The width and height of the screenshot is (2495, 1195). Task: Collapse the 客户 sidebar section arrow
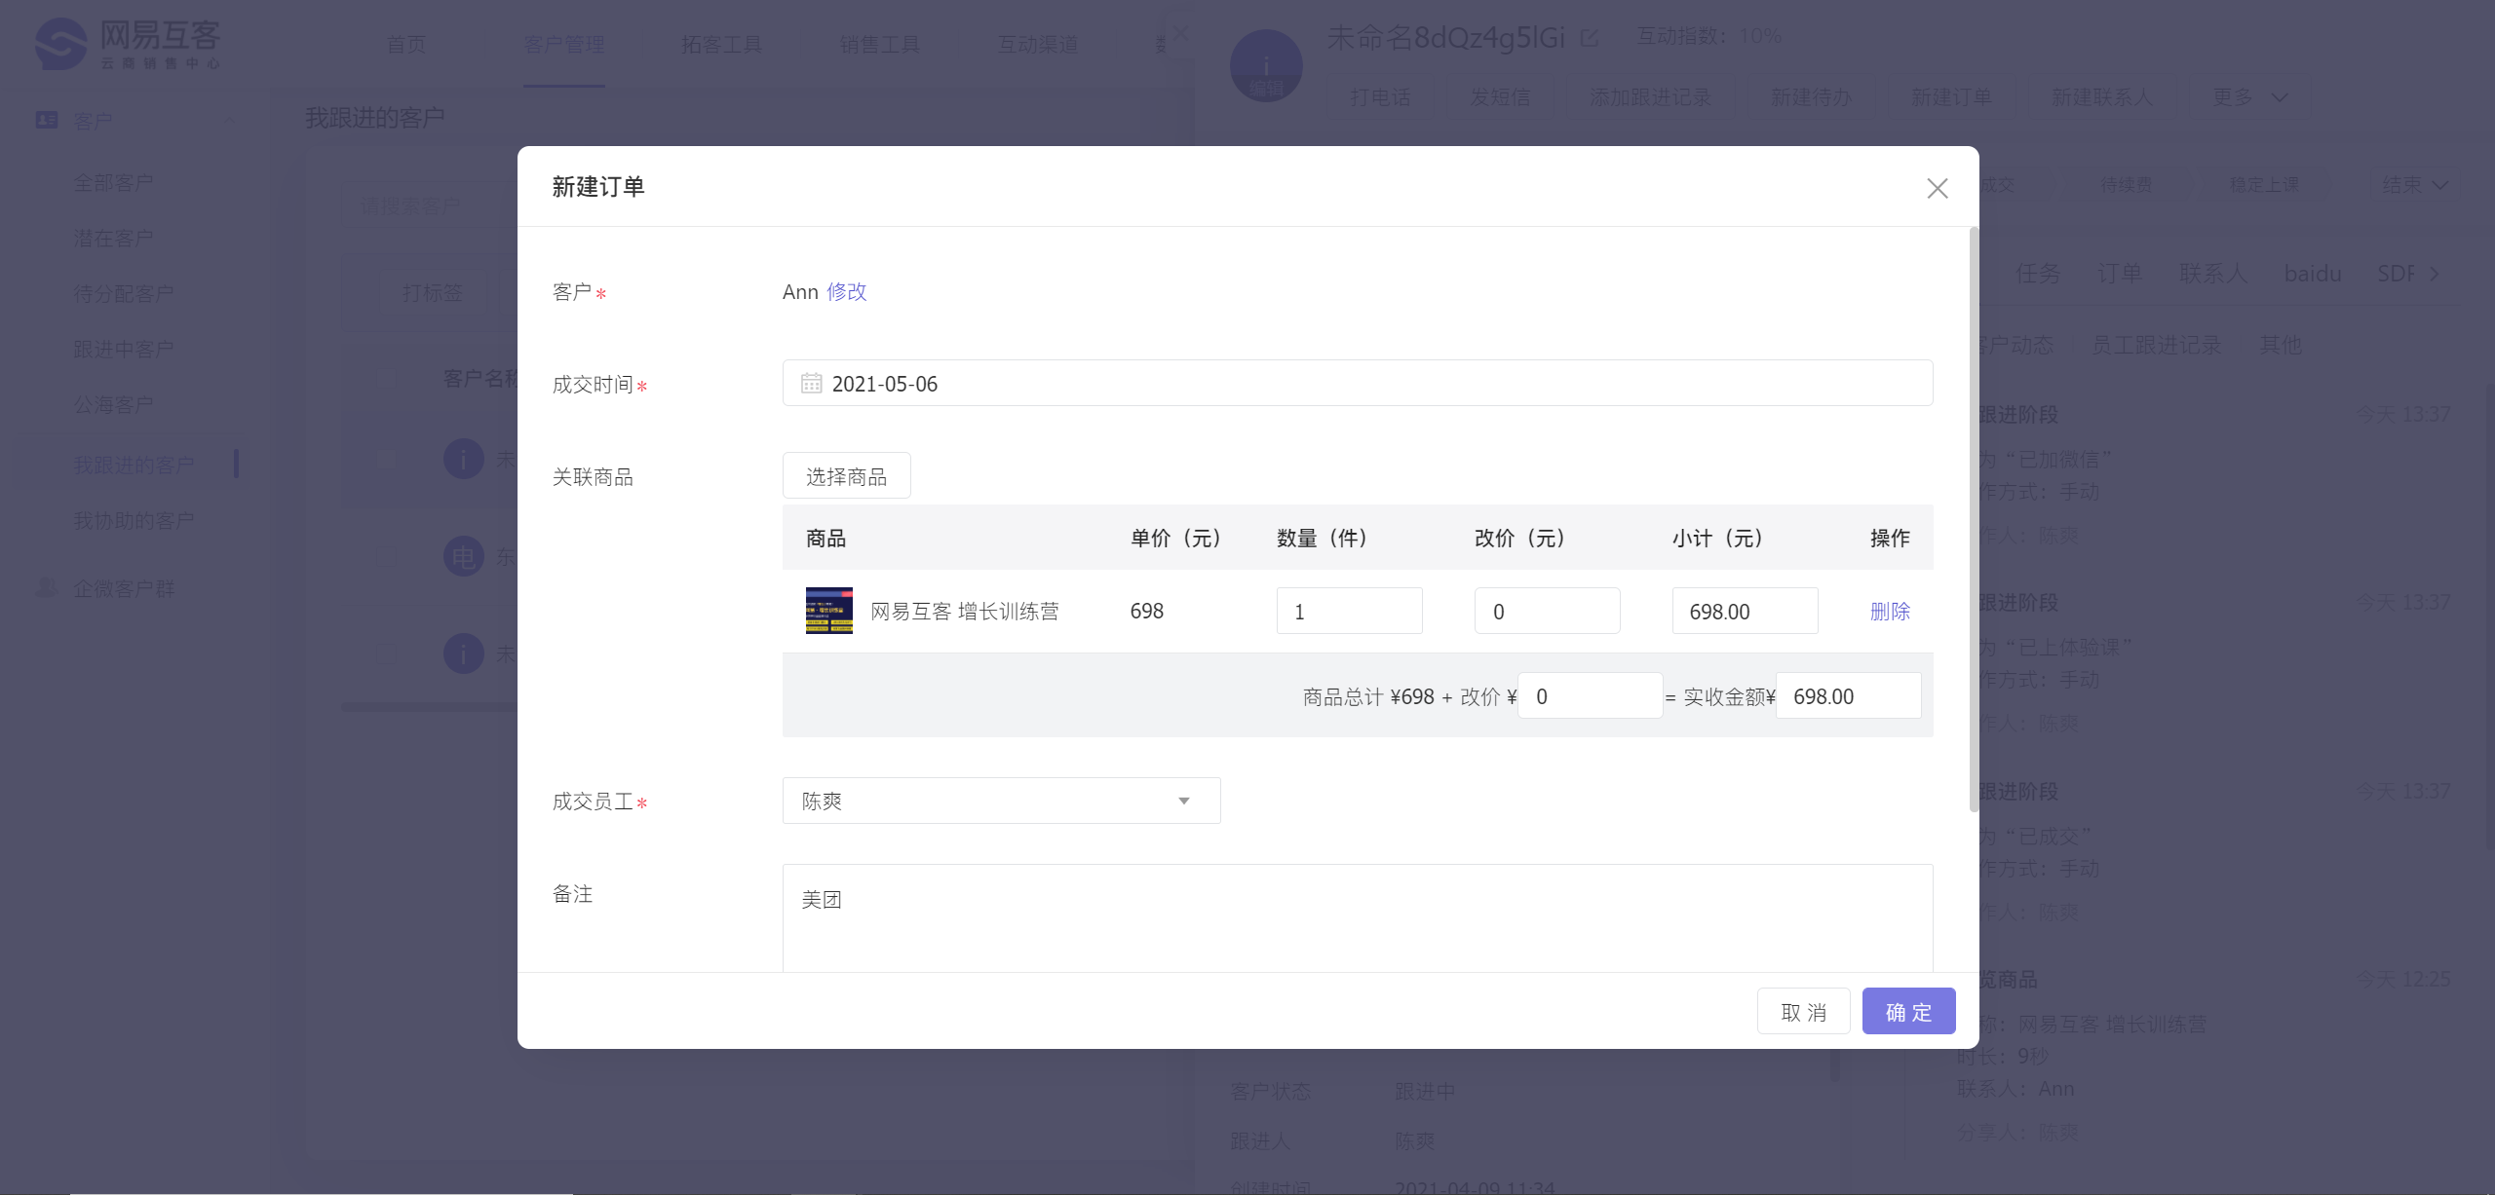pyautogui.click(x=229, y=120)
